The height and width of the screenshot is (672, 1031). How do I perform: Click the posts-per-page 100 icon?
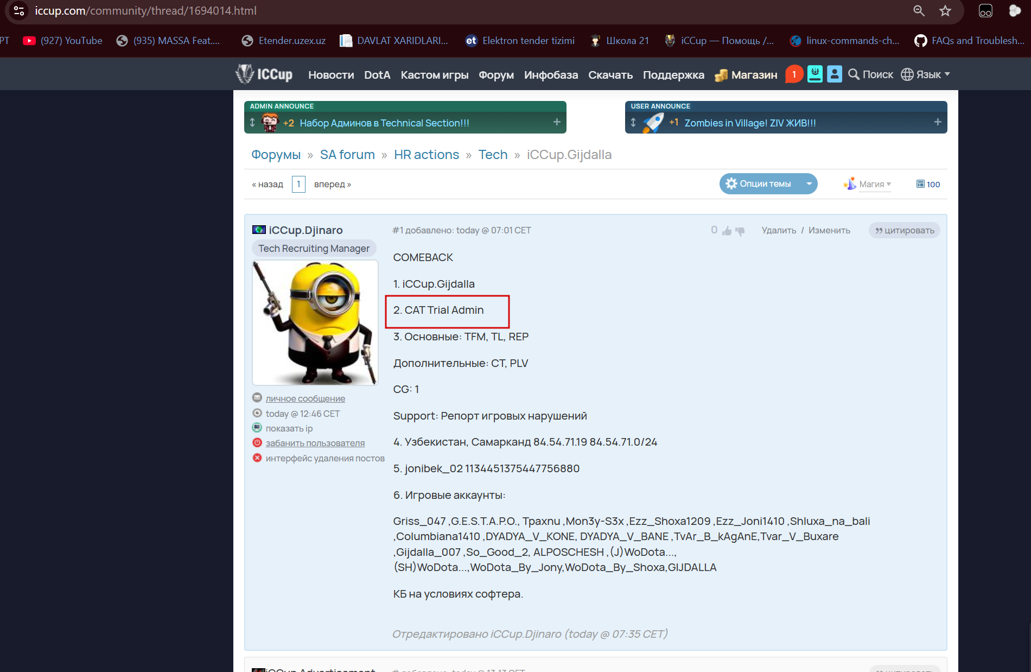[x=928, y=185]
